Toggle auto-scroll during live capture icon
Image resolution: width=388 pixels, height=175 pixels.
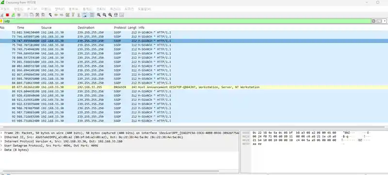click(x=84, y=15)
